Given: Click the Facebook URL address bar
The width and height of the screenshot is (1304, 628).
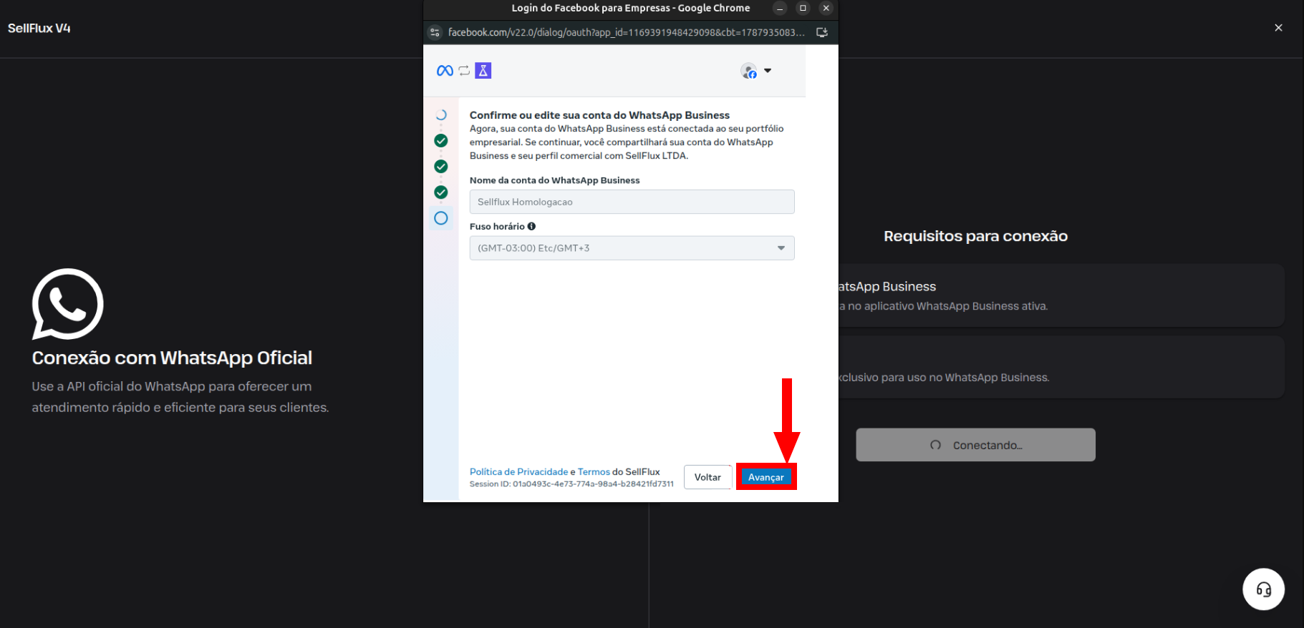Looking at the screenshot, I should pos(626,32).
